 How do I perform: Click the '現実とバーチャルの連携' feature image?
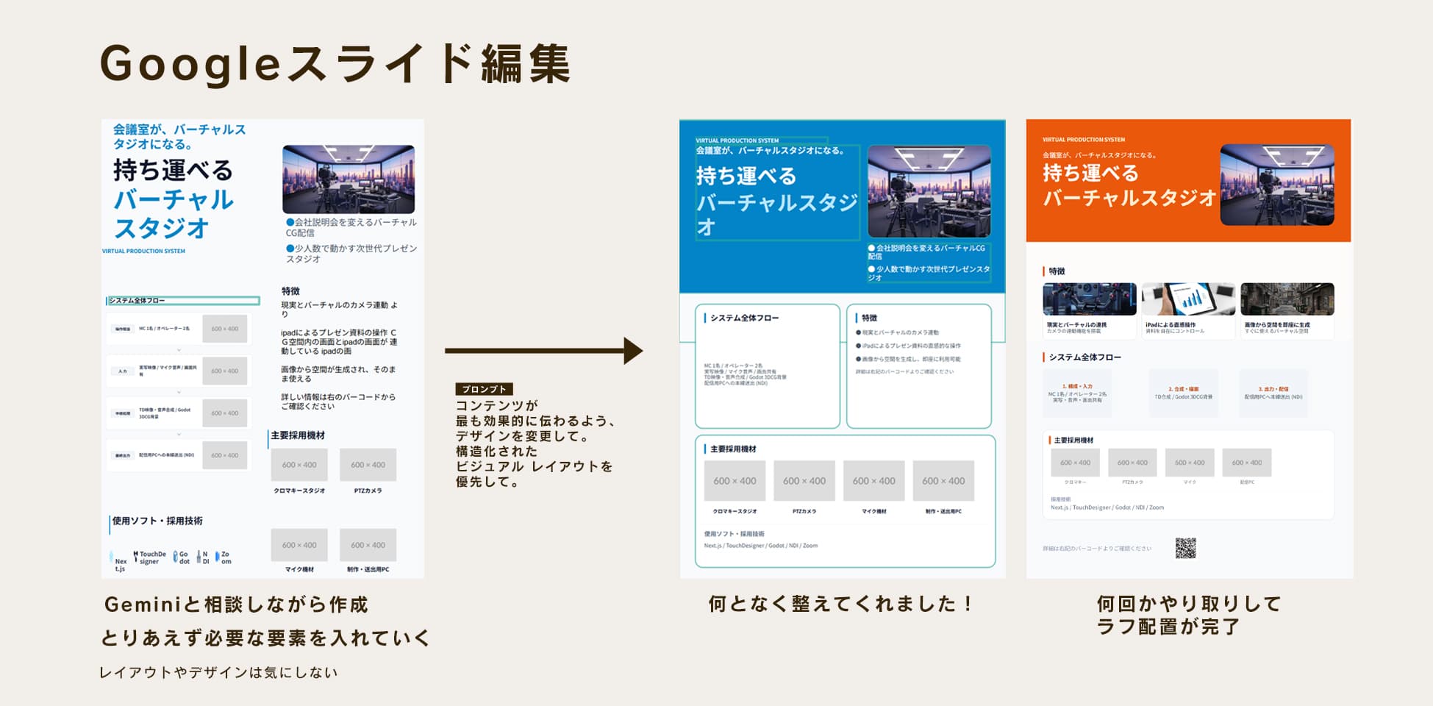click(1090, 299)
